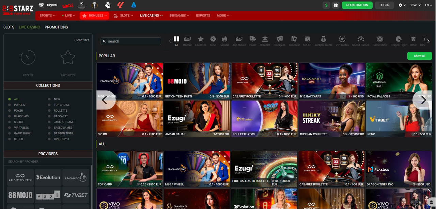Open the RECENT clock panel

coord(28,63)
